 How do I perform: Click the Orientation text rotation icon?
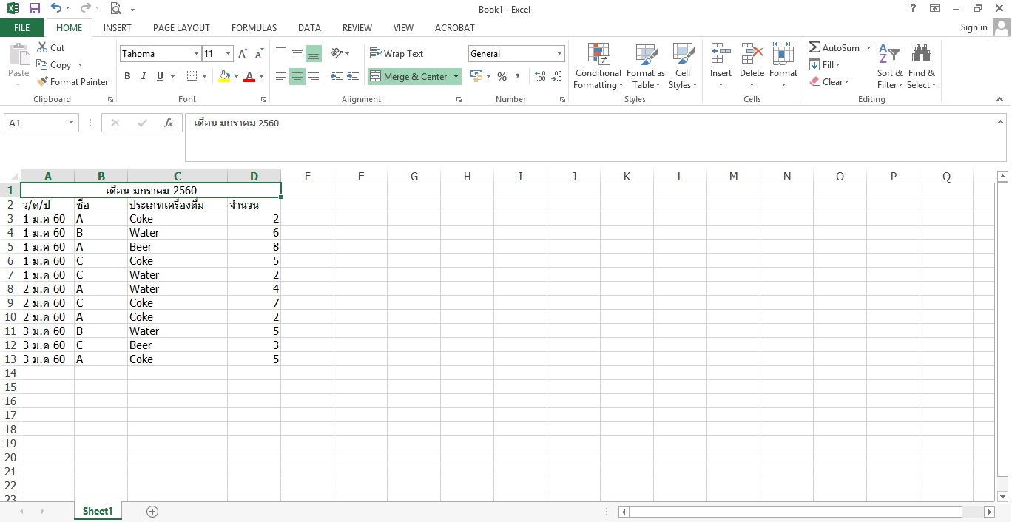click(337, 53)
